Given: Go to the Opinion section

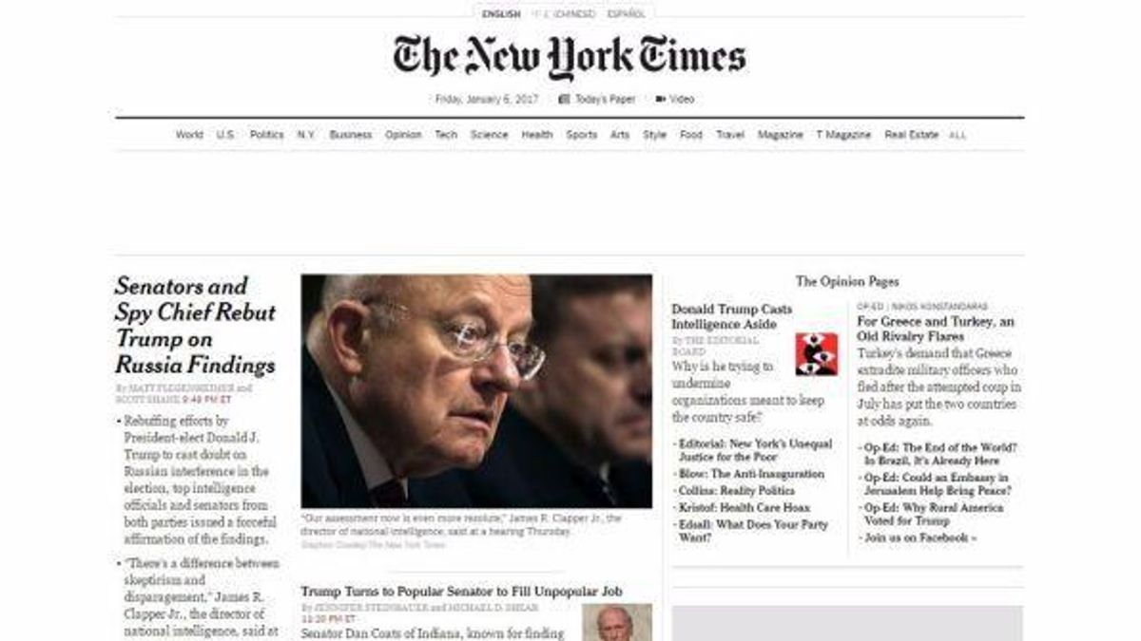Looking at the screenshot, I should pyautogui.click(x=403, y=135).
